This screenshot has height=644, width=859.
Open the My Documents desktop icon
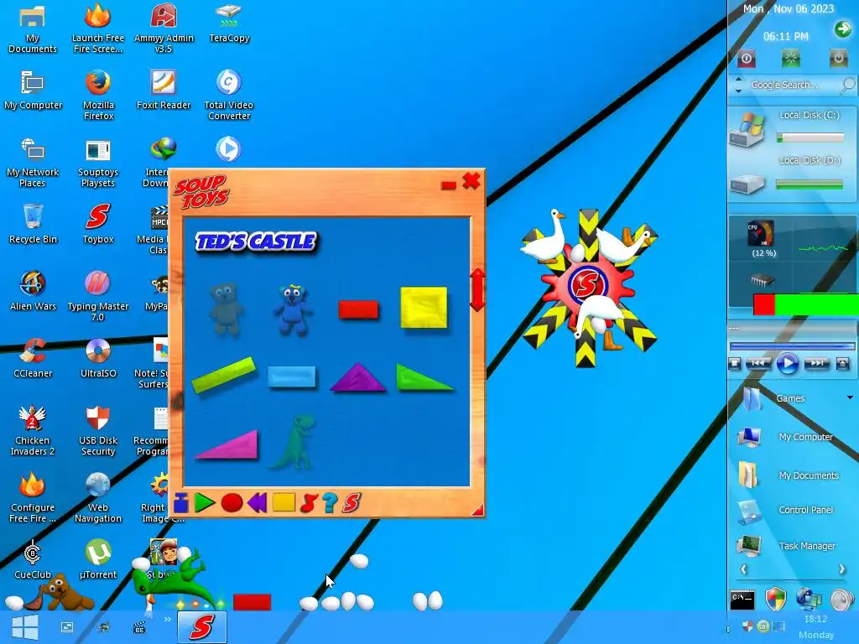coord(33,29)
